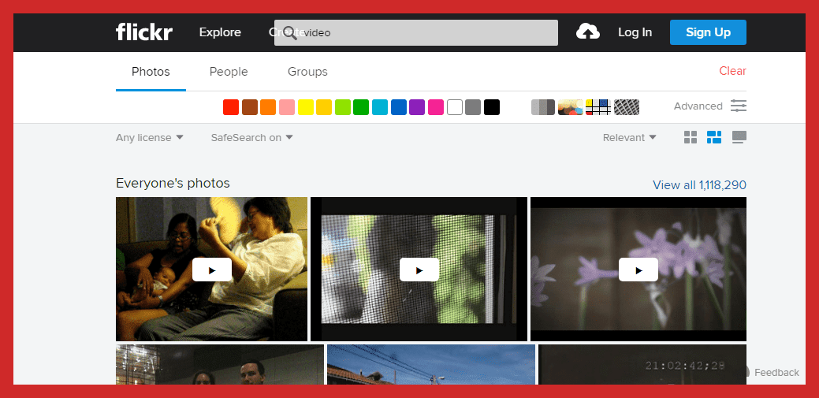Open the Advanced filter sliders icon
Image resolution: width=819 pixels, height=398 pixels.
pos(739,106)
